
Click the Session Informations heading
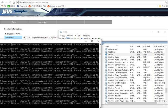pyautogui.click(x=13, y=29)
